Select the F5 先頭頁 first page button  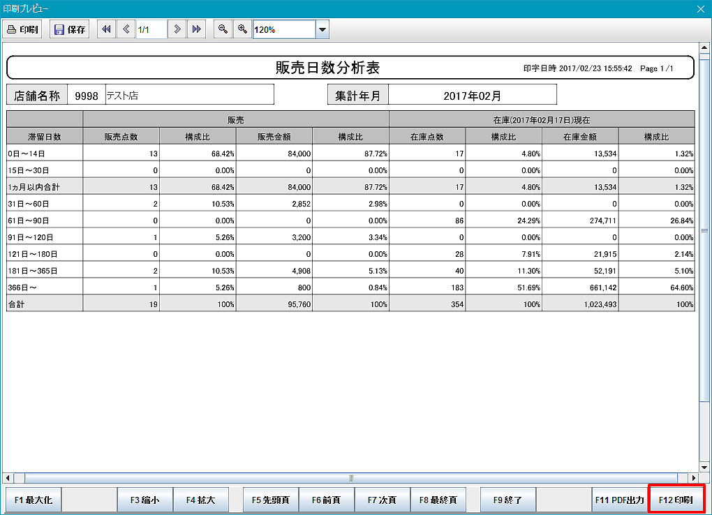[270, 500]
